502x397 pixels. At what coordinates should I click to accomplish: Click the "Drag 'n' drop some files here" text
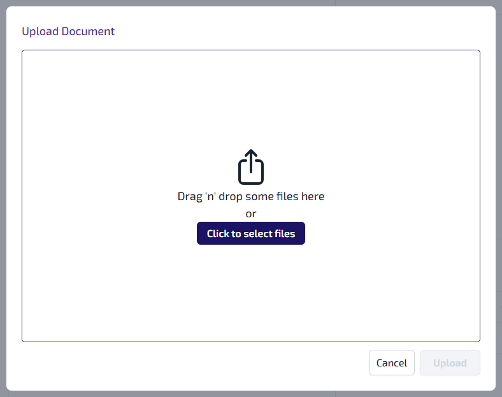(251, 196)
